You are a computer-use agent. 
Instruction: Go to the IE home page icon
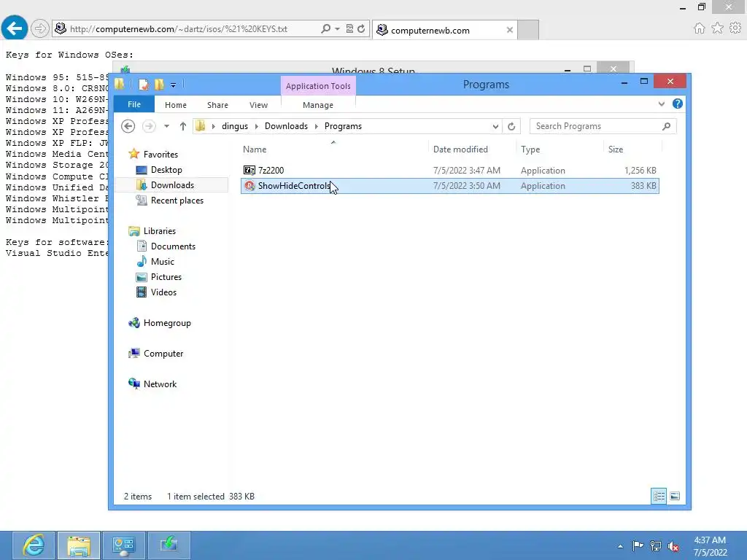click(699, 28)
